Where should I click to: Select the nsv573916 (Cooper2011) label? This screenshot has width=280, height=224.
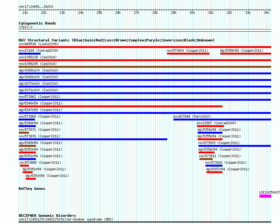pyautogui.click(x=226, y=163)
